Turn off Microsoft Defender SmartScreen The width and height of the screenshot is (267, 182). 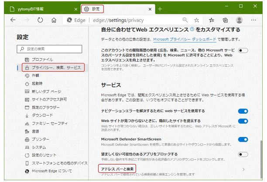click(x=243, y=140)
